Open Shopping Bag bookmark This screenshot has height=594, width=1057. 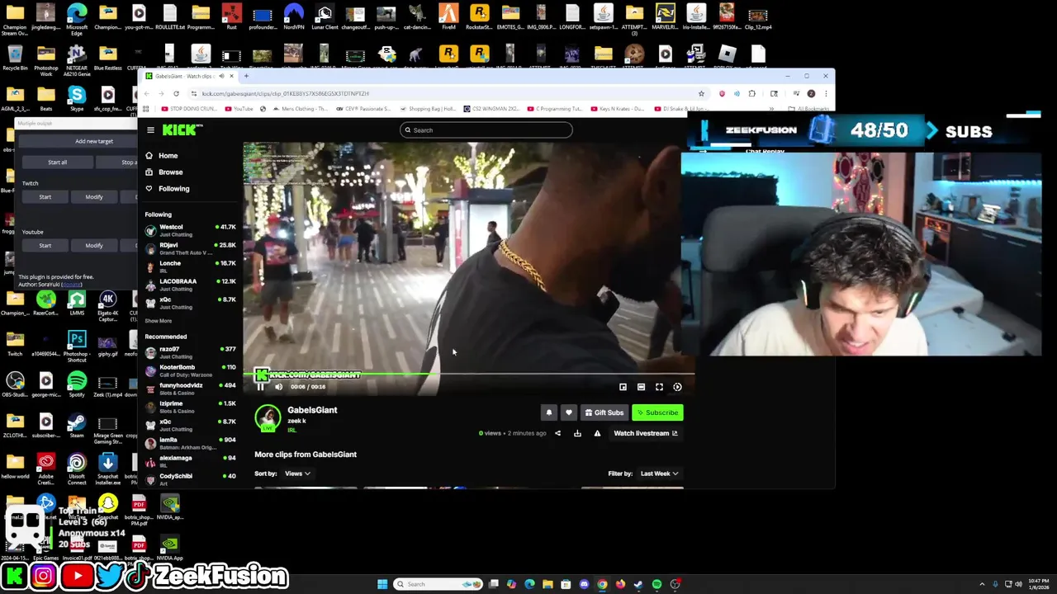coord(428,109)
